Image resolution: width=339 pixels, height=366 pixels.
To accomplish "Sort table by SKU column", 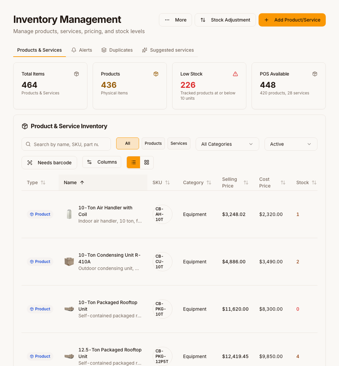I will pos(161,183).
